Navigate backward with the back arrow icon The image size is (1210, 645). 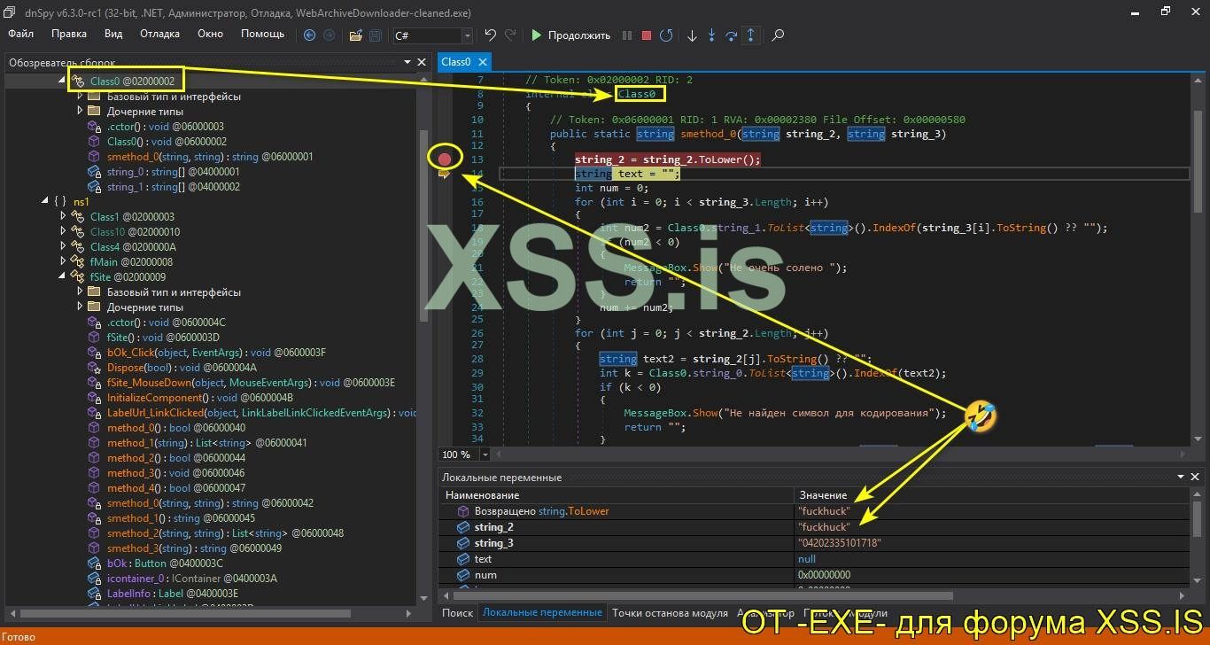point(309,35)
